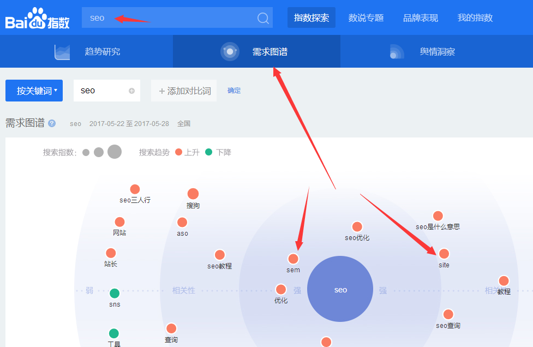Select 数说专题 in the top navigation
Screen dimensions: 533x347
click(x=366, y=17)
